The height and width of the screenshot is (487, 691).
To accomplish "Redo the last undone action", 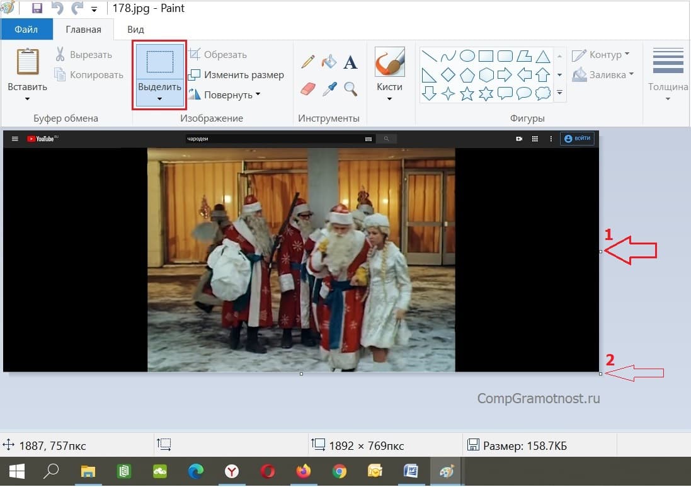I will pos(77,8).
